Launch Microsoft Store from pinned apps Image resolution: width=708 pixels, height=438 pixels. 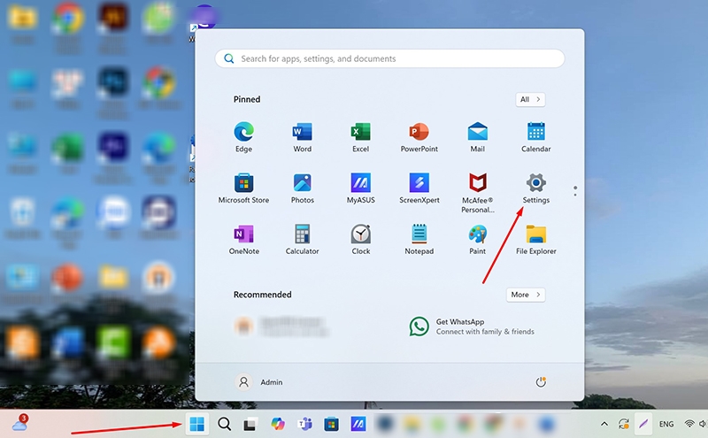[x=243, y=188]
